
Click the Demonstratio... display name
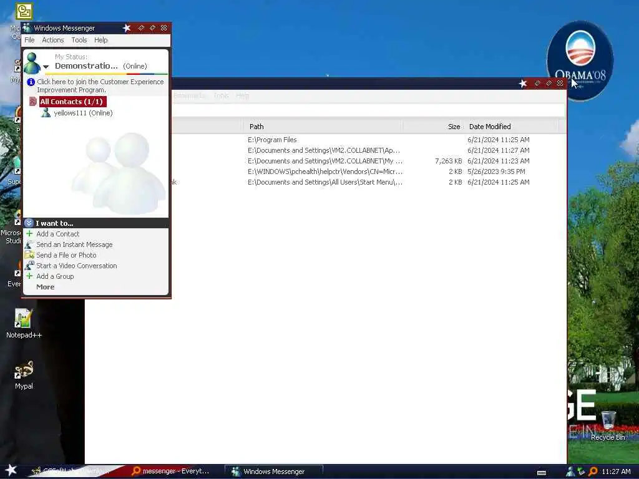pos(86,65)
